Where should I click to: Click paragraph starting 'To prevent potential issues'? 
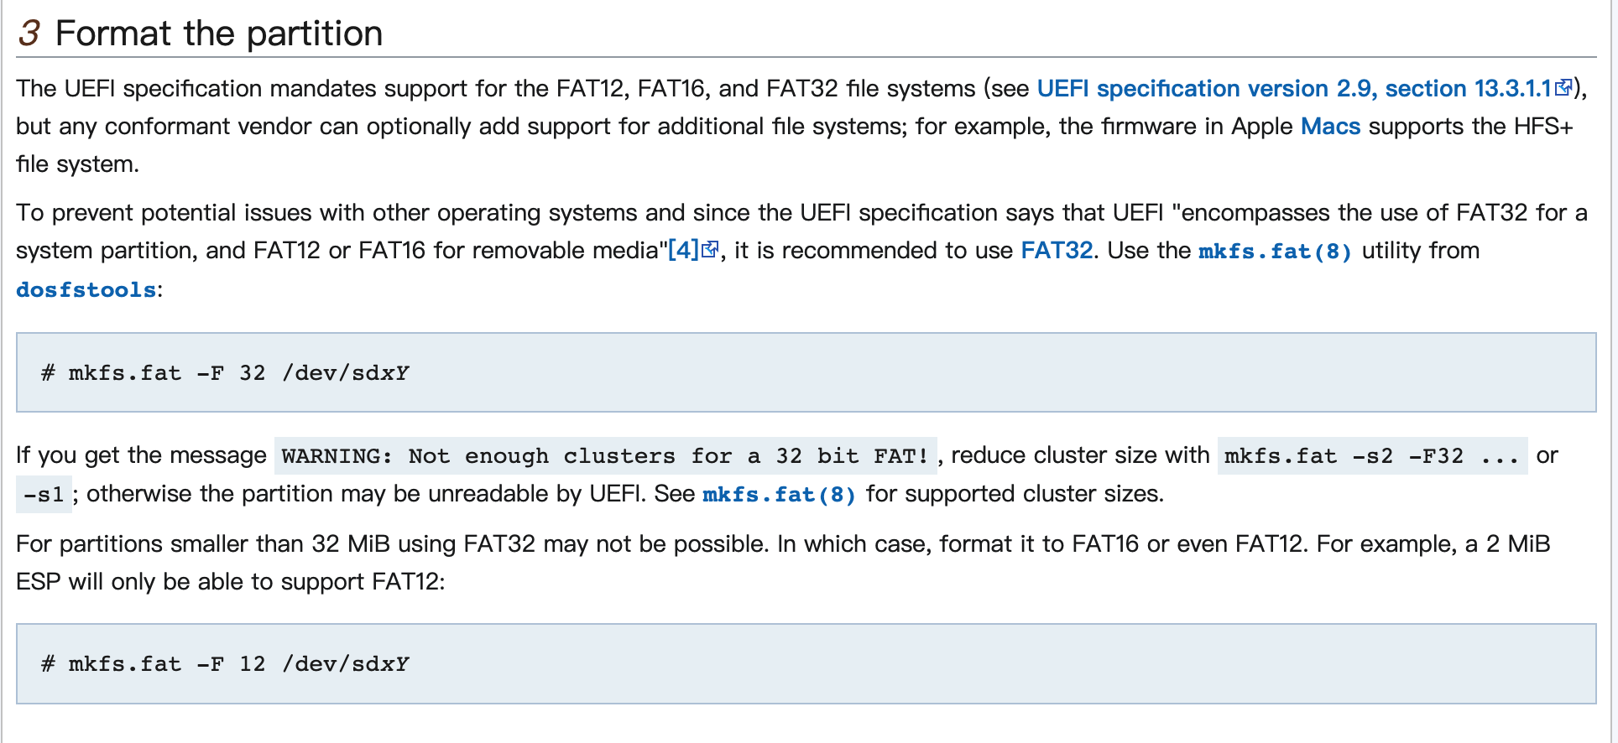tap(420, 213)
